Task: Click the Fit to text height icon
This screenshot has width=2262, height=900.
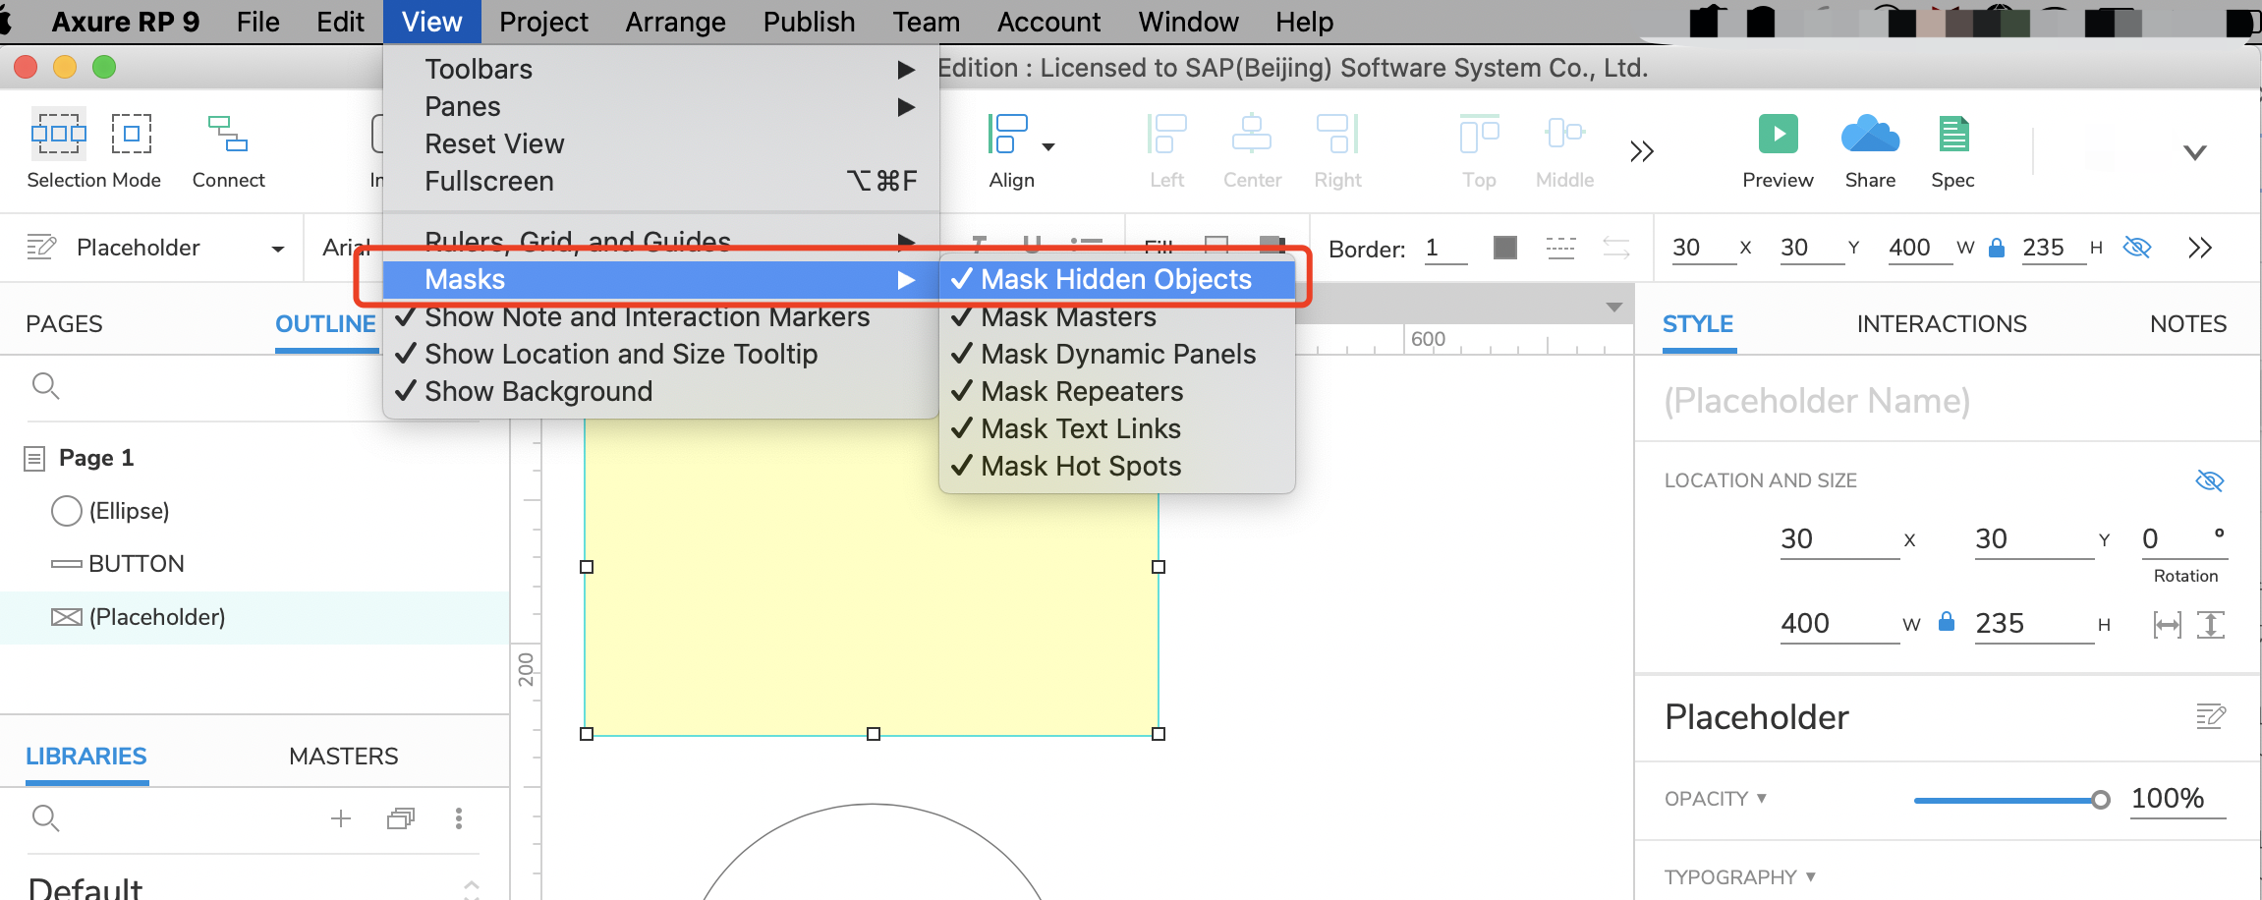Action: click(2211, 625)
